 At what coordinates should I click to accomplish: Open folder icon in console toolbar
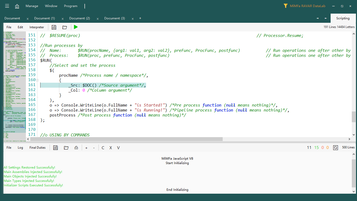point(66,148)
